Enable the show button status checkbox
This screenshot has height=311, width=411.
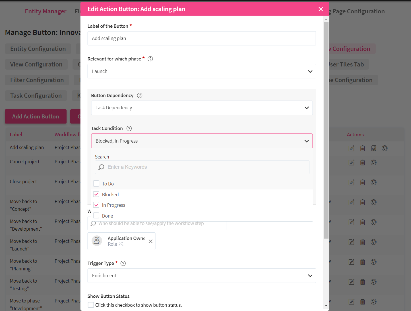91,305
